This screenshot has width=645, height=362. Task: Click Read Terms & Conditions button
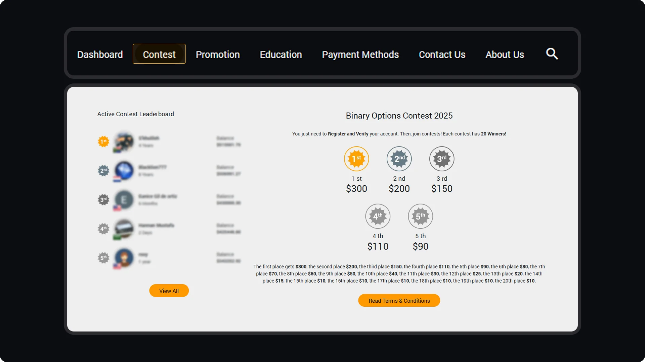coord(399,301)
